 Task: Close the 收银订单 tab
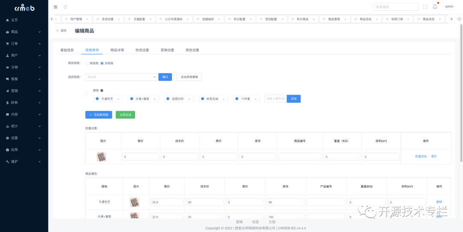(409, 19)
